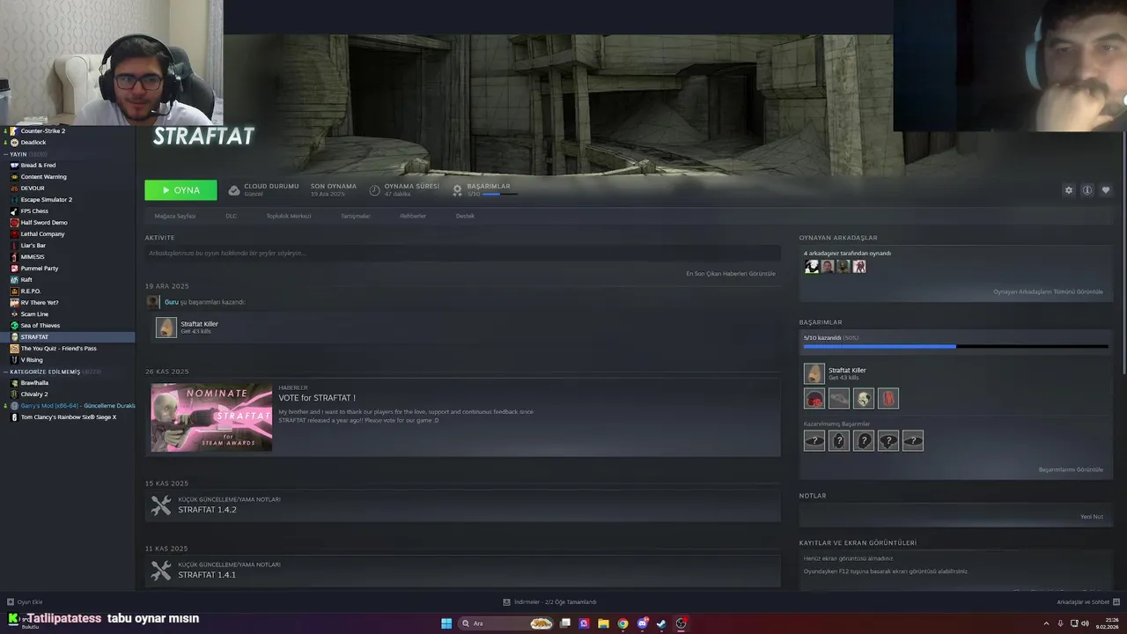The height and width of the screenshot is (634, 1127).
Task: Click the Başarımlar trophy icon in header
Action: [x=457, y=190]
